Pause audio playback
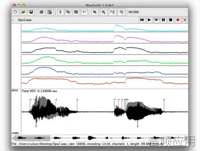This screenshot has height=151, width=200. 164,20
